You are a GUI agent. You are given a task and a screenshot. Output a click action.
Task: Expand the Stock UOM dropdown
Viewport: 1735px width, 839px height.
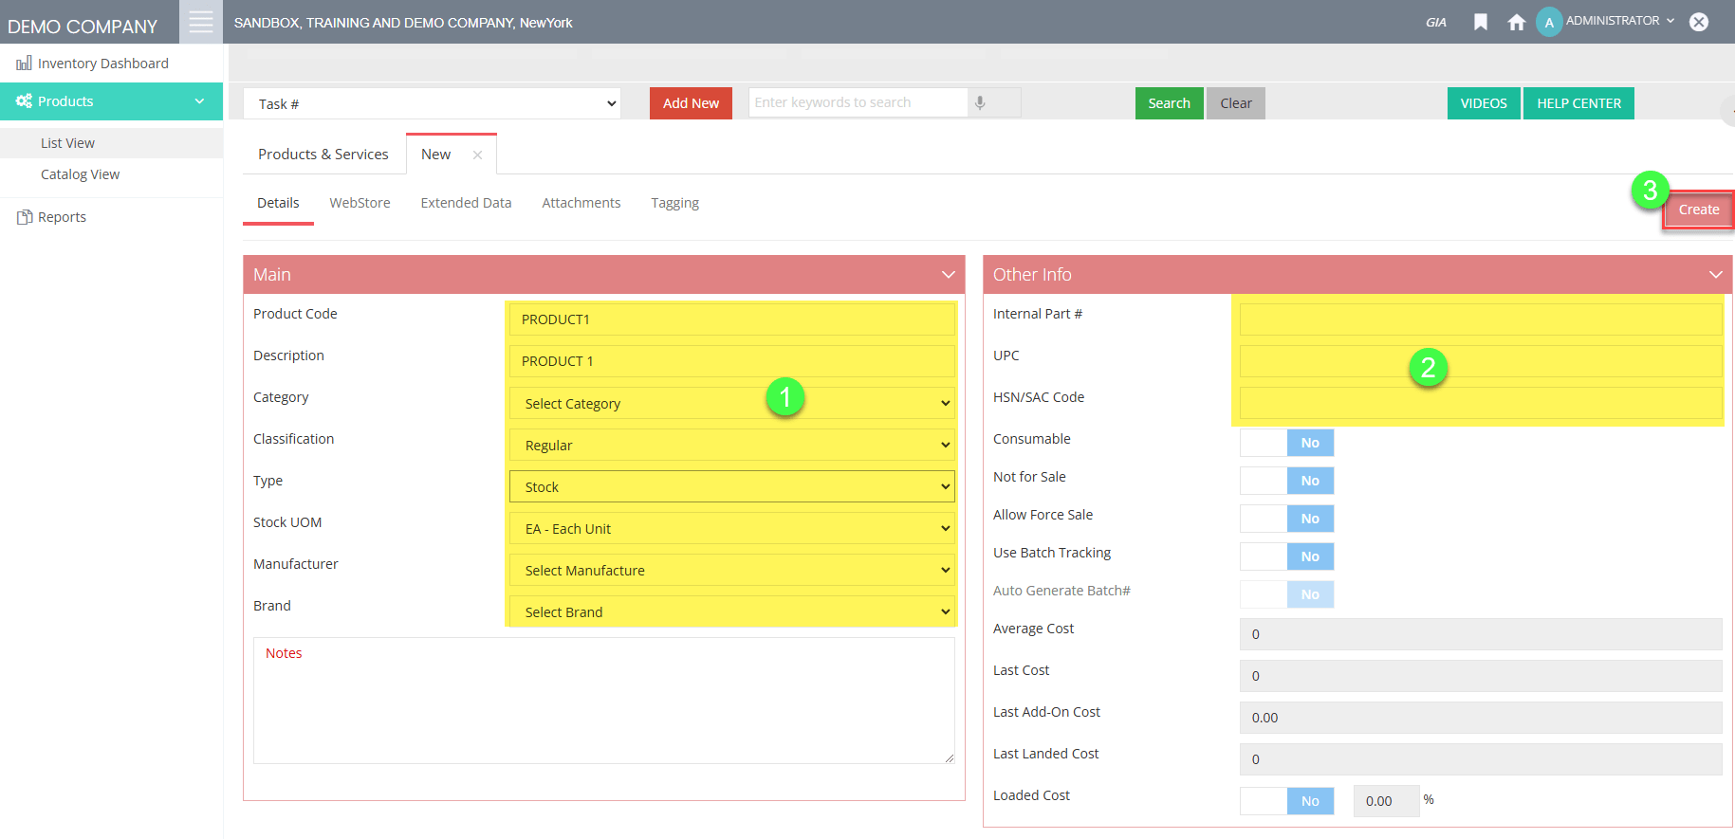point(731,529)
